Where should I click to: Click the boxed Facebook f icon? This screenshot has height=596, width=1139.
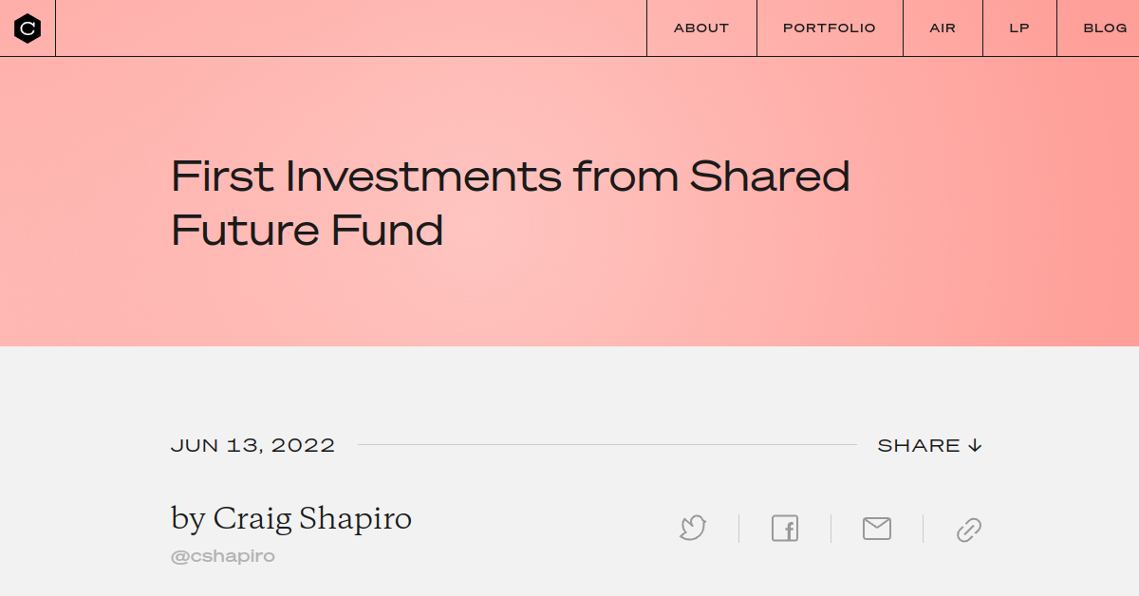785,529
